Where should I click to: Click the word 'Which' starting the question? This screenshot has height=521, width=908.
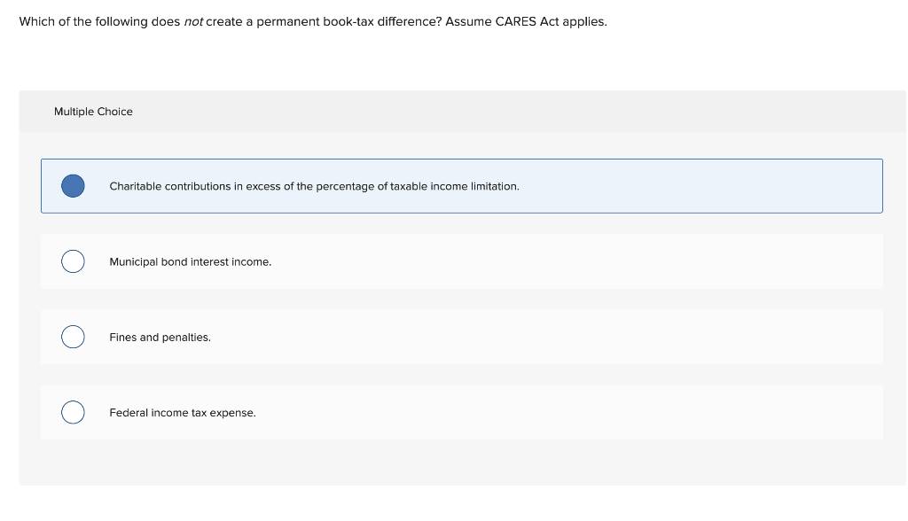pyautogui.click(x=35, y=22)
